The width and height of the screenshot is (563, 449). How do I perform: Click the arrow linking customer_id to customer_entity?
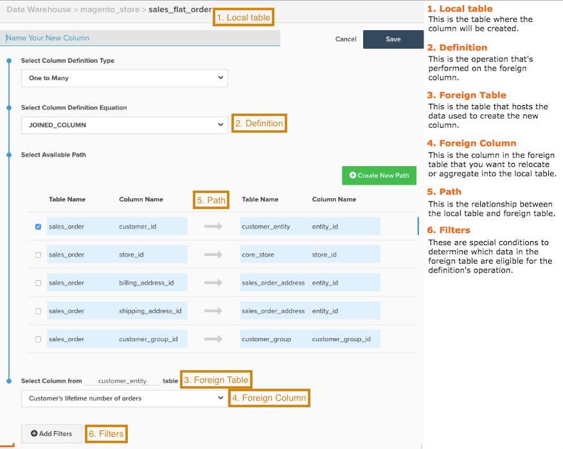[x=212, y=226]
